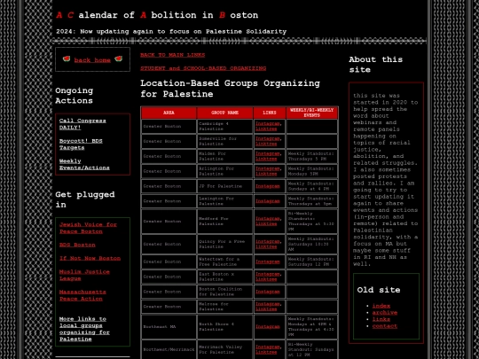Visit Massachusetts Peace Action link

(x=82, y=295)
